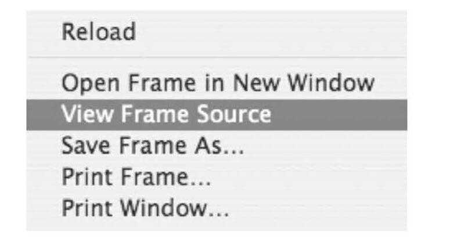Pick the last entry, Print Window...

[x=145, y=207]
